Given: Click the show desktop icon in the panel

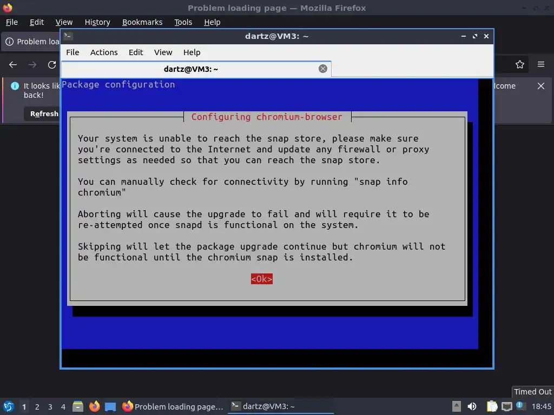Looking at the screenshot, I should tap(110, 406).
